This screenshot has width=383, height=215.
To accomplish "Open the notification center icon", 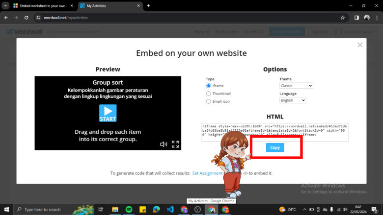I will [x=375, y=210].
